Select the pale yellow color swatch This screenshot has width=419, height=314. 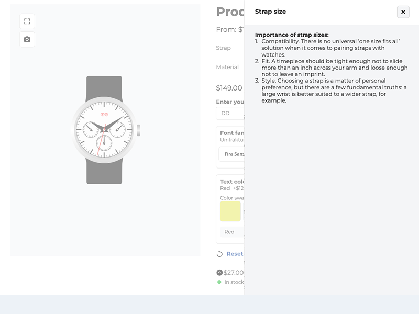point(230,211)
